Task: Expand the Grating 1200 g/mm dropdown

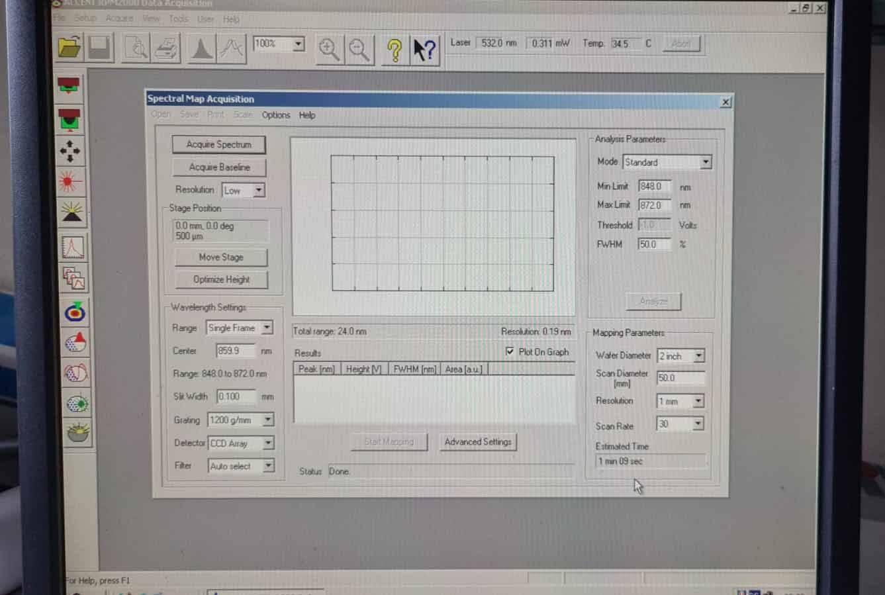Action: (268, 420)
